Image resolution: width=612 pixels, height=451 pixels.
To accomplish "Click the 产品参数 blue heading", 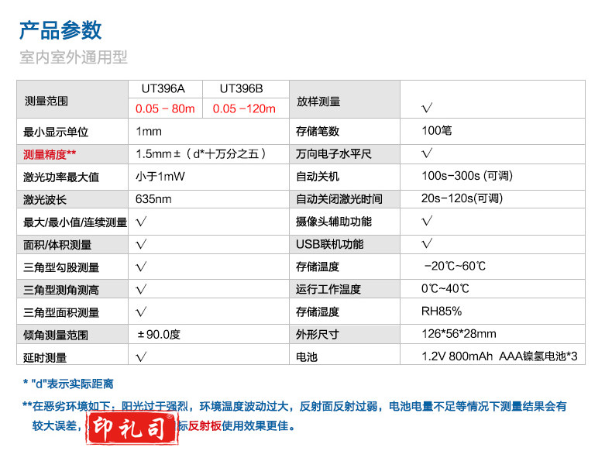I will 60,30.
